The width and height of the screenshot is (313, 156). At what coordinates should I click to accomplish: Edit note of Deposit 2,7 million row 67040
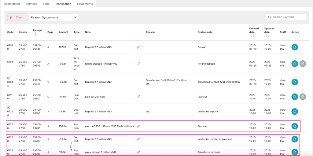click(138, 47)
